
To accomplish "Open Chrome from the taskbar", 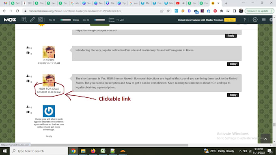I will [x=73, y=151].
